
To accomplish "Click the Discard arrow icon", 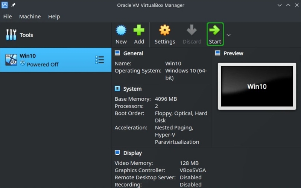I will tap(192, 30).
